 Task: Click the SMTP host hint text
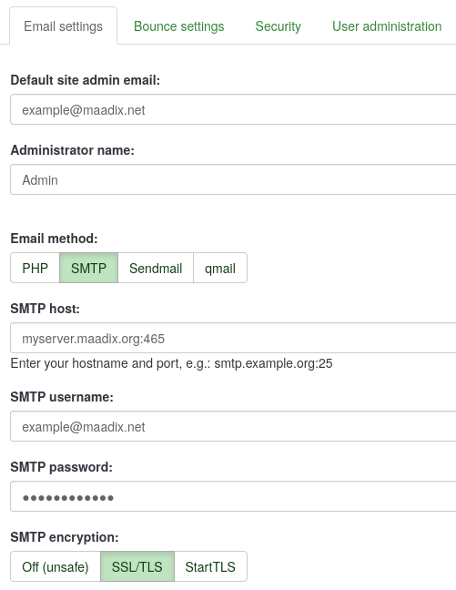[171, 363]
